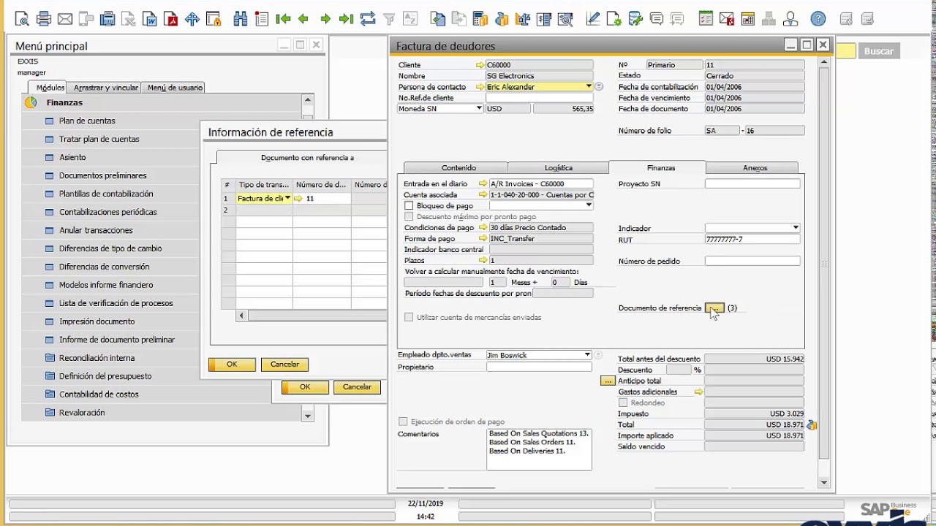The height and width of the screenshot is (526, 936).
Task: Click the lower Cancelar button of Factura
Action: pos(357,387)
